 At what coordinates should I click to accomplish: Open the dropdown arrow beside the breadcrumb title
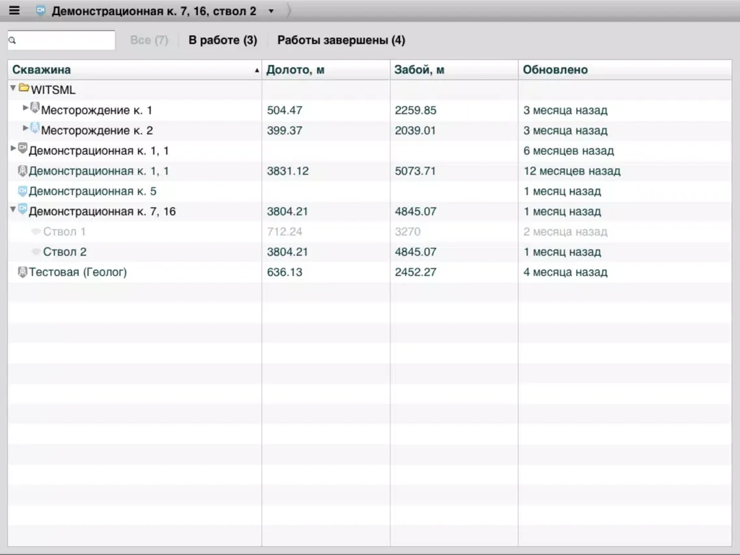(x=271, y=11)
